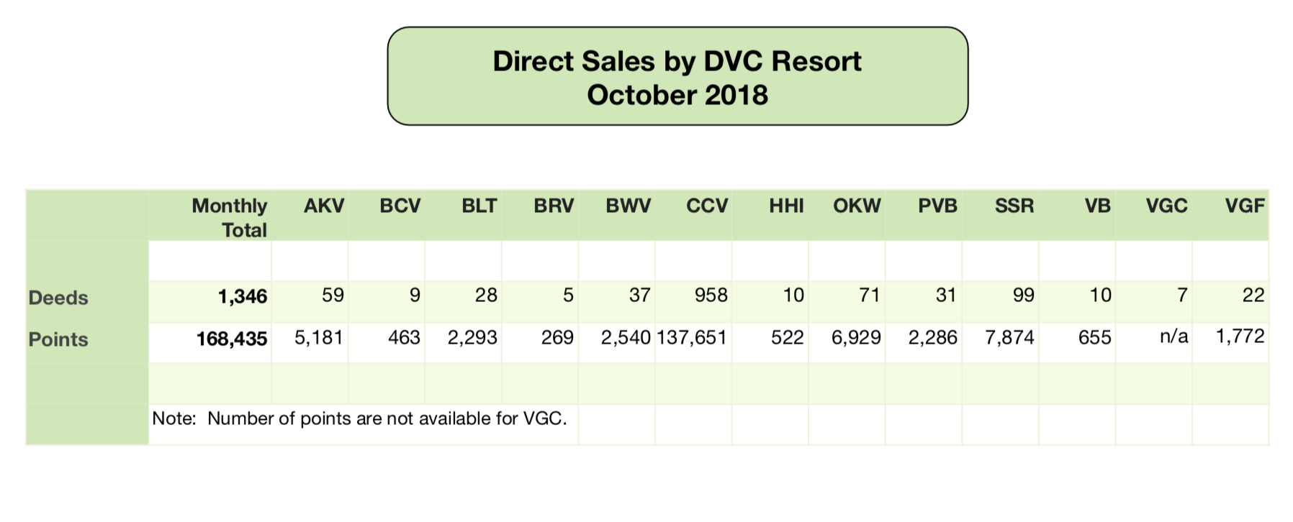The image size is (1293, 522).
Task: Select the monthly total deeds cell 1,346
Action: point(243,296)
